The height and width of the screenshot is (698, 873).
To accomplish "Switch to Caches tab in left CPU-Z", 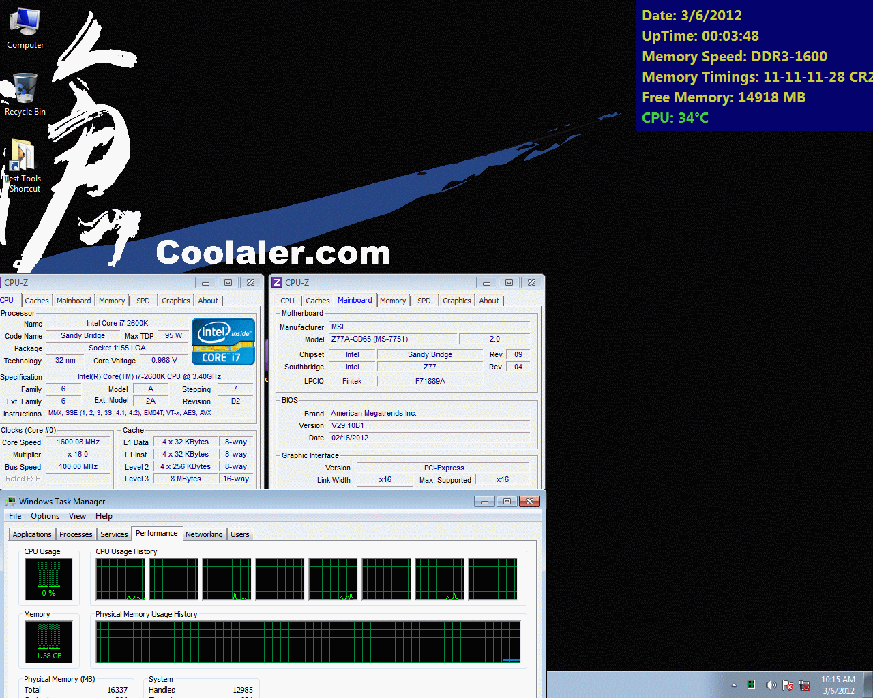I will tap(37, 301).
